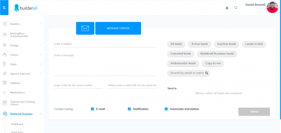The height and width of the screenshot is (133, 281).
Task: Select the Inactive leads chip
Action: 227,44
